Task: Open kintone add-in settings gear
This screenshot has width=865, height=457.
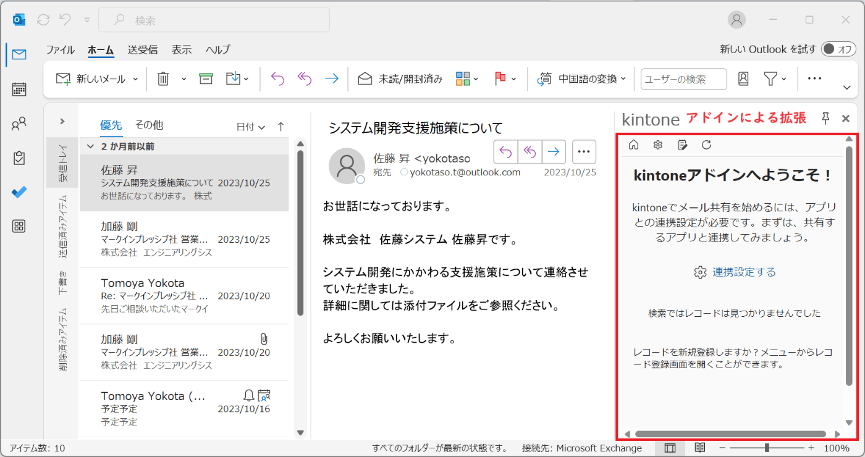Action: pos(658,145)
